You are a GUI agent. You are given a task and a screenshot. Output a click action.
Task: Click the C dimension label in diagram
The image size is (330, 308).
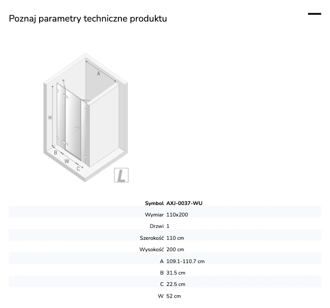[x=78, y=169]
